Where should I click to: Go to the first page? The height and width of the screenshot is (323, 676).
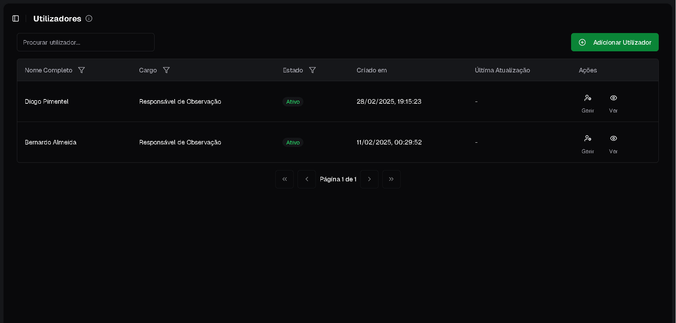pos(284,179)
